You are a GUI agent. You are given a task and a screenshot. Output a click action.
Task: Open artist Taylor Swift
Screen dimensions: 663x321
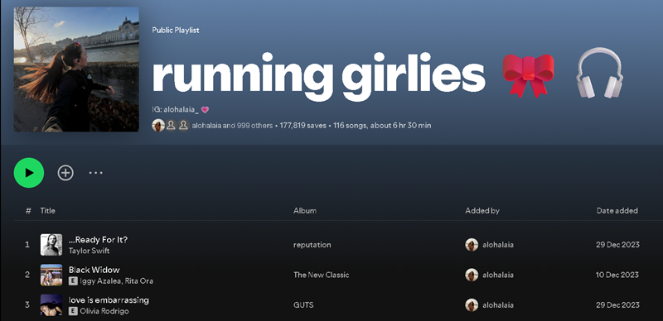point(90,251)
